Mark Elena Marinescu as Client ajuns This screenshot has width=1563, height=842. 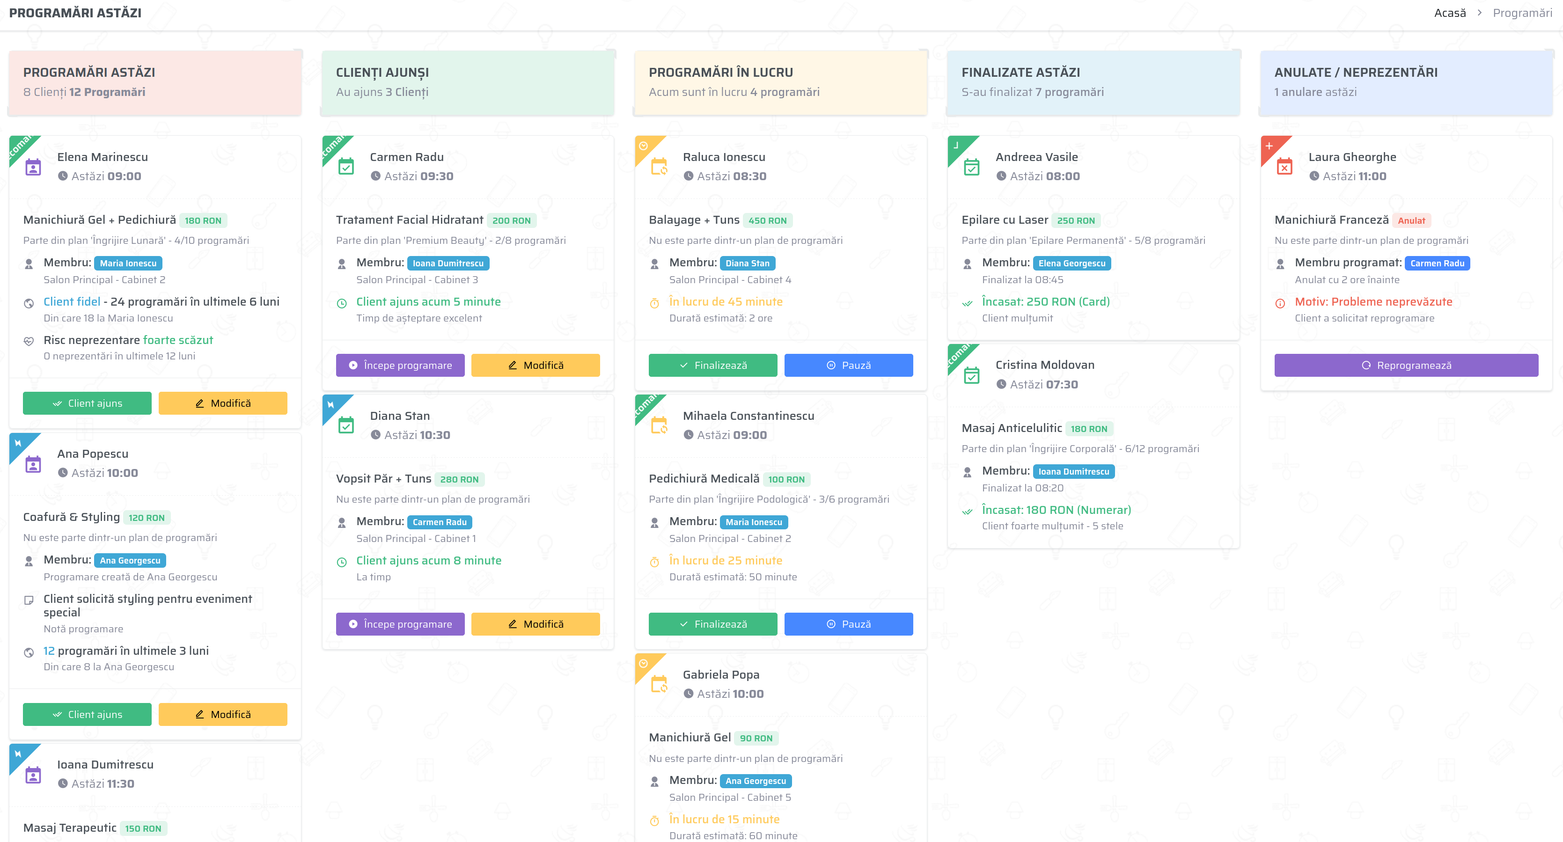tap(88, 403)
